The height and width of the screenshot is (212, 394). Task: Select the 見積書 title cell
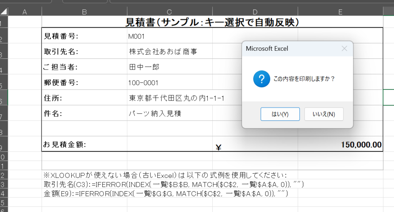click(212, 22)
